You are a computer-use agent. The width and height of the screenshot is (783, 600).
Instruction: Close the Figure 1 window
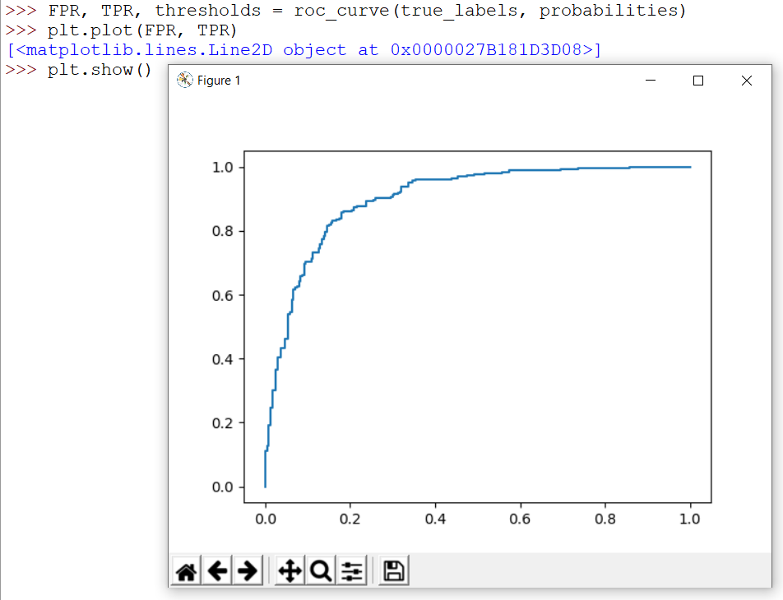pyautogui.click(x=747, y=81)
